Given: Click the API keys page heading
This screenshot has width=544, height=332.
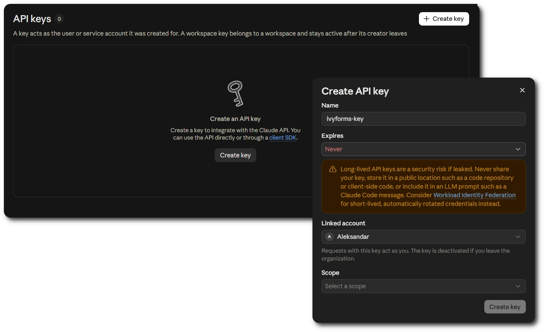Looking at the screenshot, I should click(x=32, y=19).
